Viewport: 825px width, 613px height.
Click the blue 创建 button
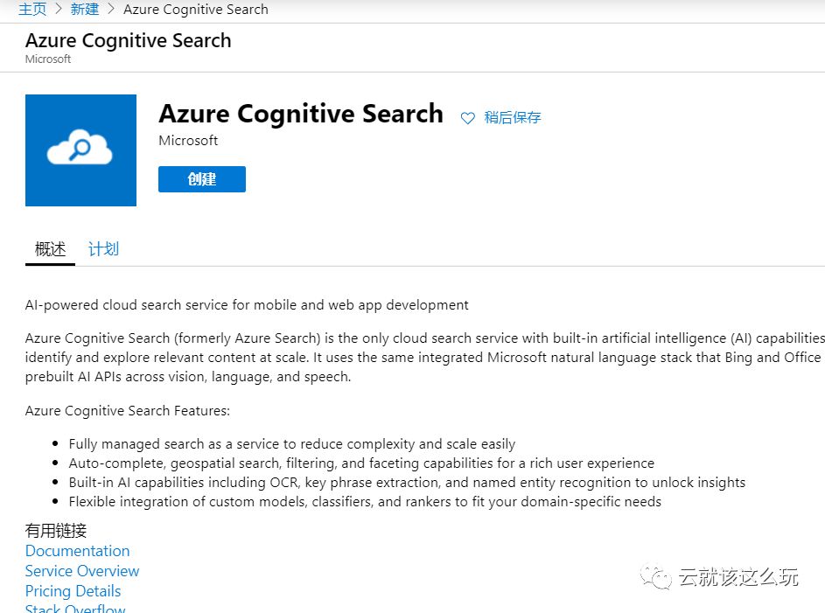(202, 179)
